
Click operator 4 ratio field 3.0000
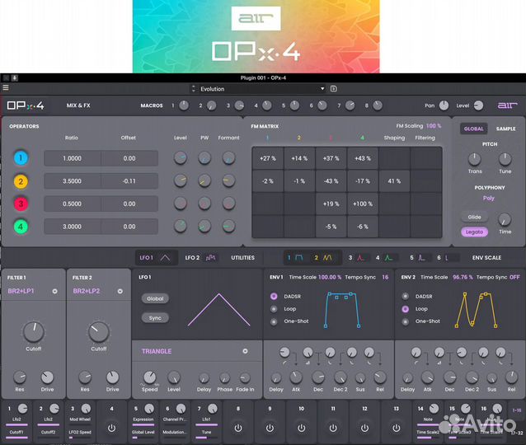click(x=72, y=227)
